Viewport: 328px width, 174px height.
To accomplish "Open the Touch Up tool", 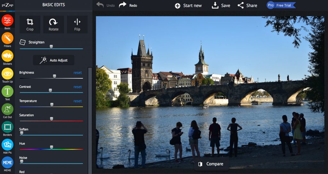I will tap(7, 74).
